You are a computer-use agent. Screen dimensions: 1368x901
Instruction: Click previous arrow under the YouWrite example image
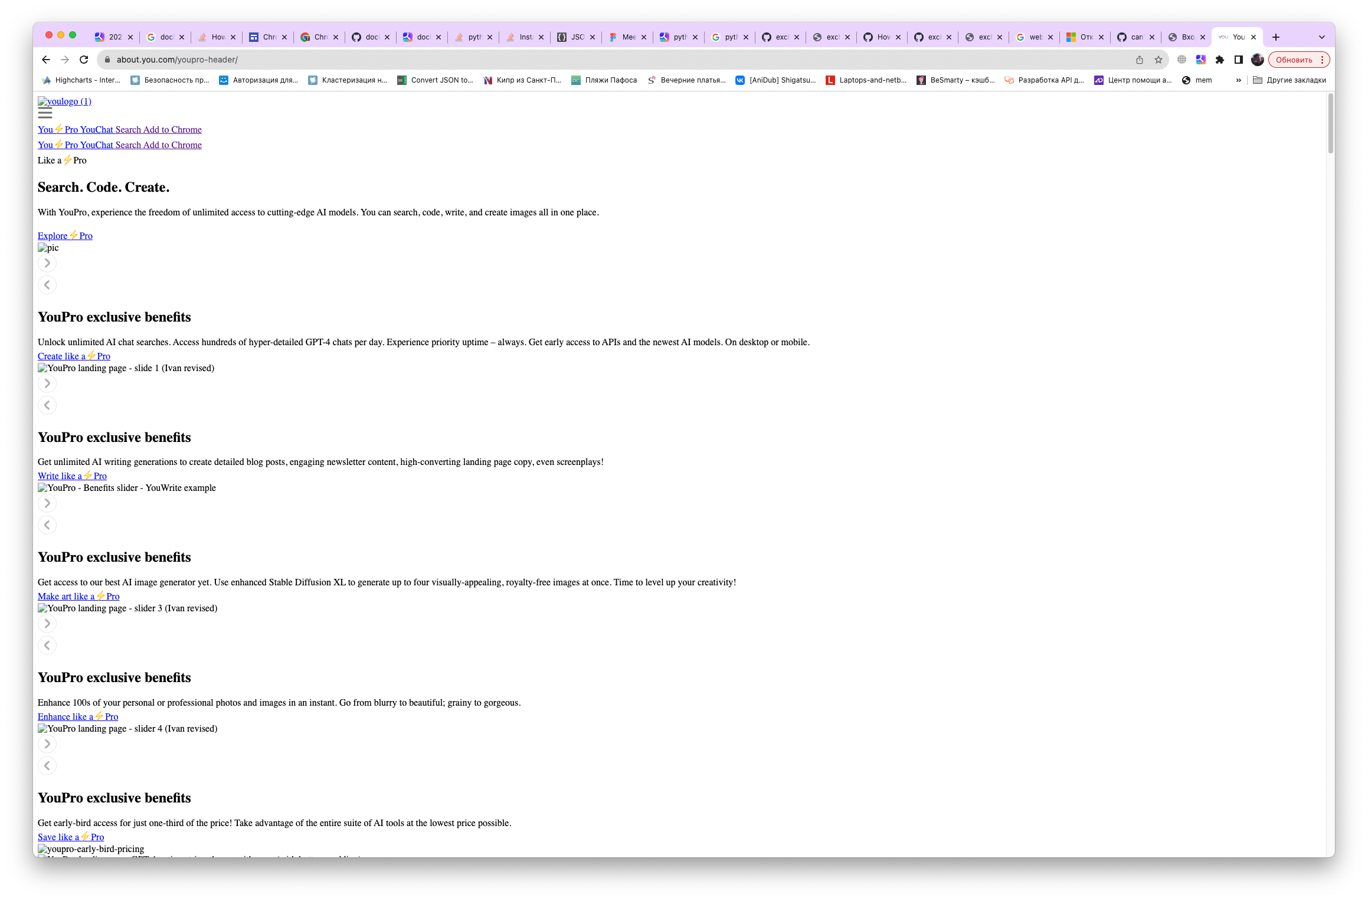pos(47,525)
